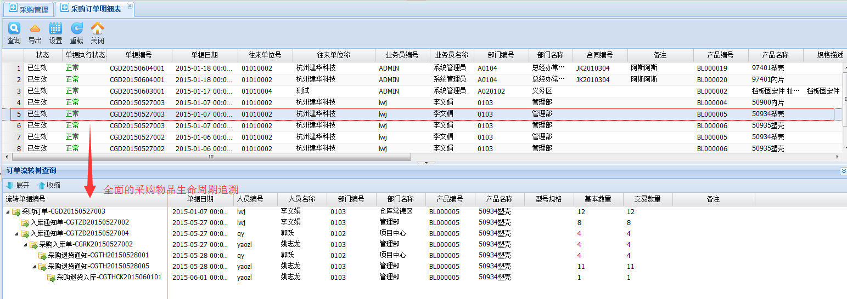Collapse the 采购入库单-CGRK20150527002 node
This screenshot has width=847, height=299.
25,245
